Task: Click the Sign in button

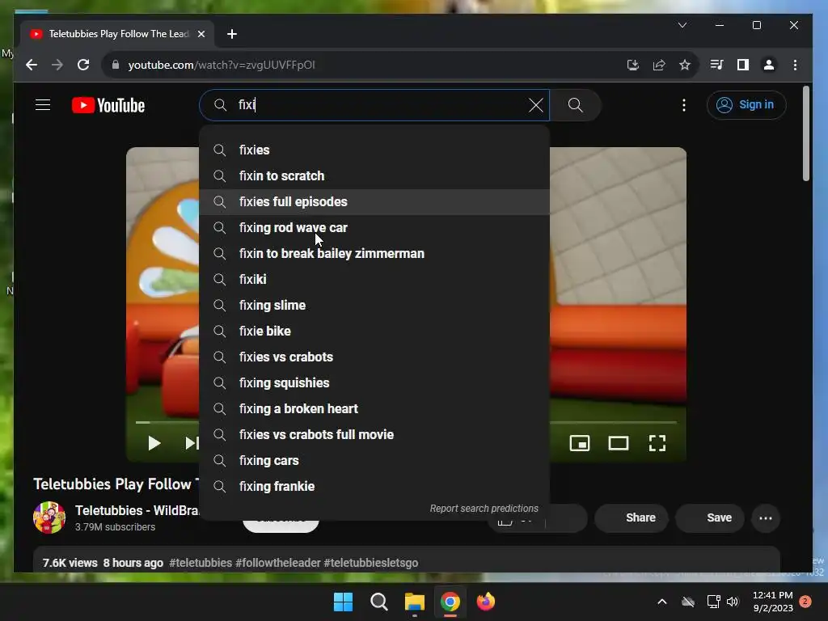Action: tap(746, 105)
